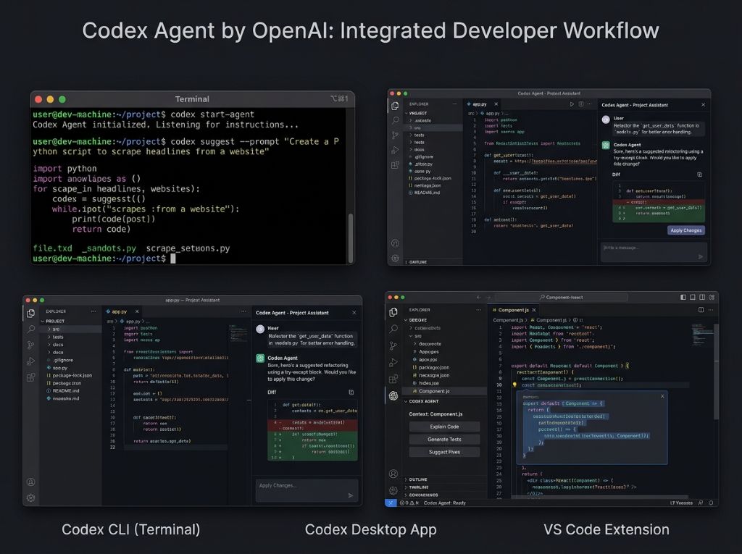Click the back arrow in the Component.js title bar
This screenshot has height=554, width=742.
tap(478, 297)
